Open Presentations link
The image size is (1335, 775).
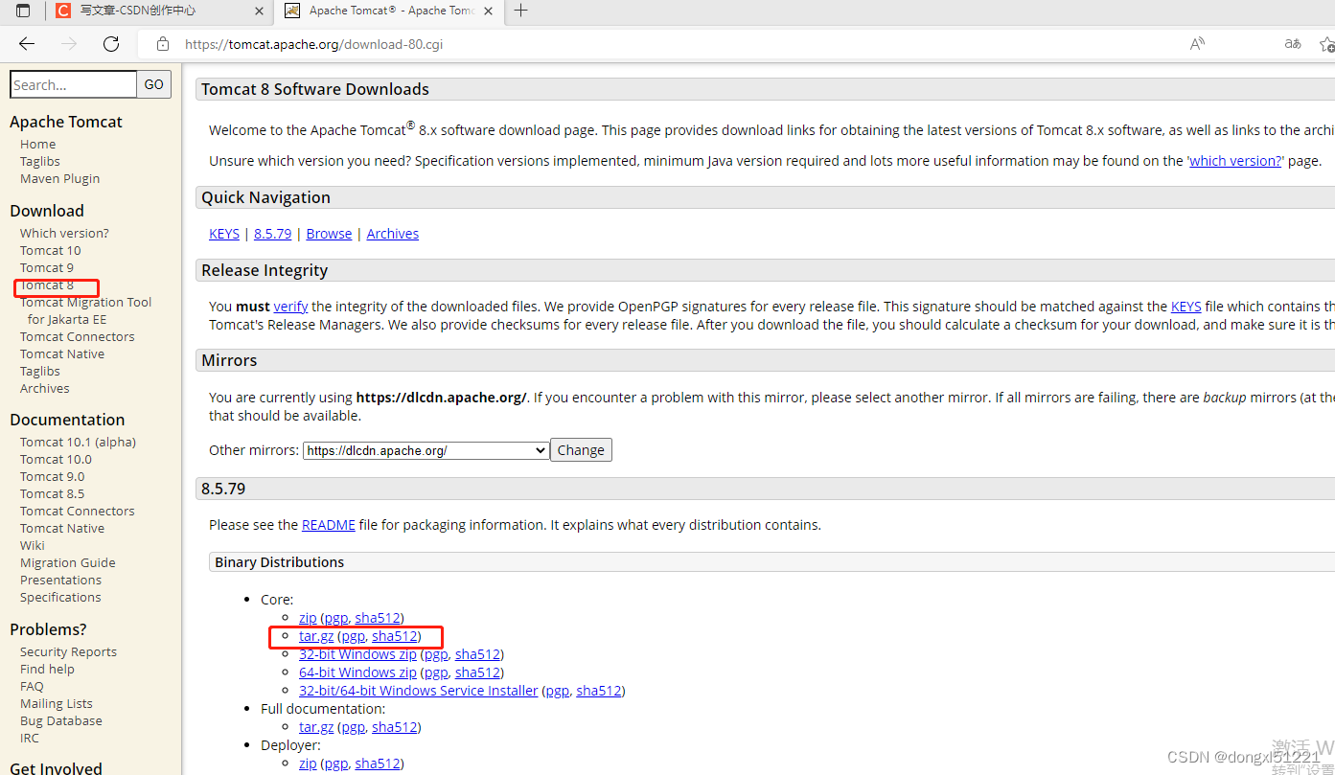click(x=60, y=580)
